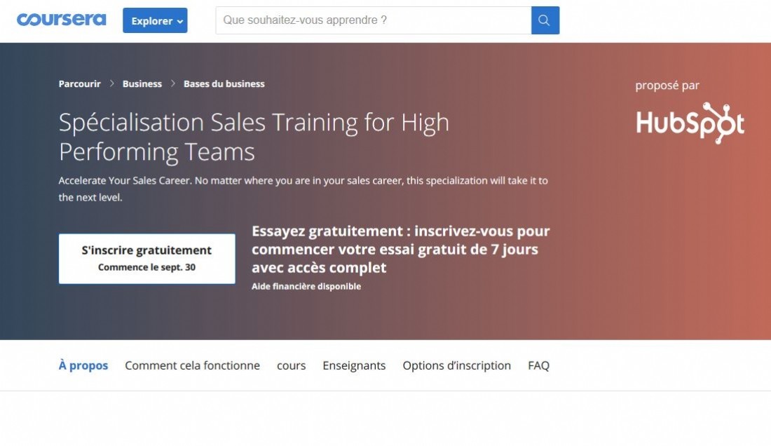771x446 pixels.
Task: Select the cours tab
Action: (x=291, y=366)
